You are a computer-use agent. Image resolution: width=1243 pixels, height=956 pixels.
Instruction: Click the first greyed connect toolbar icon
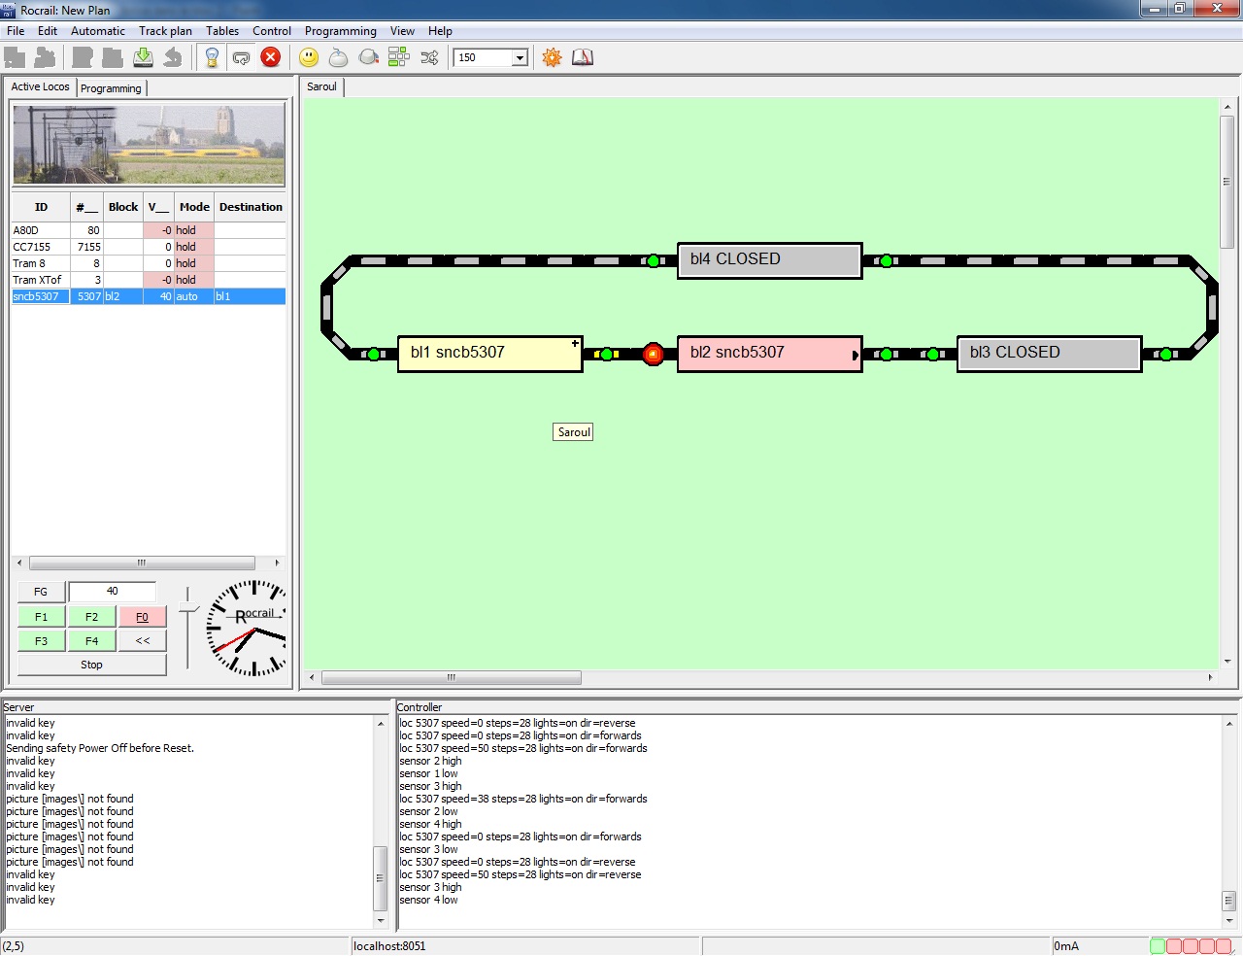pos(15,57)
